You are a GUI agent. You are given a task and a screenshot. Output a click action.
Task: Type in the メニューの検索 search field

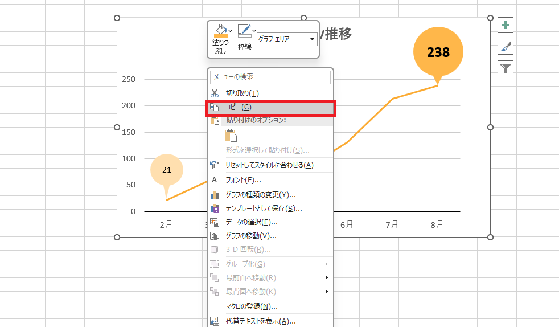(x=270, y=77)
